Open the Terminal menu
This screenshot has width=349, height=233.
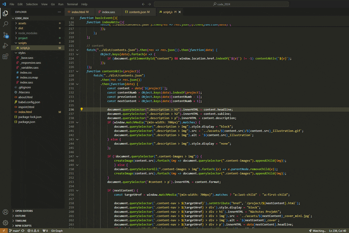pyautogui.click(x=72, y=4)
